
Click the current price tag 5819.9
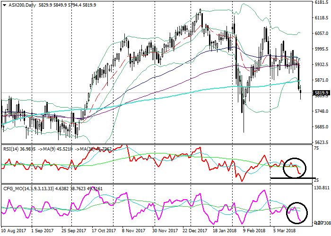click(321, 93)
